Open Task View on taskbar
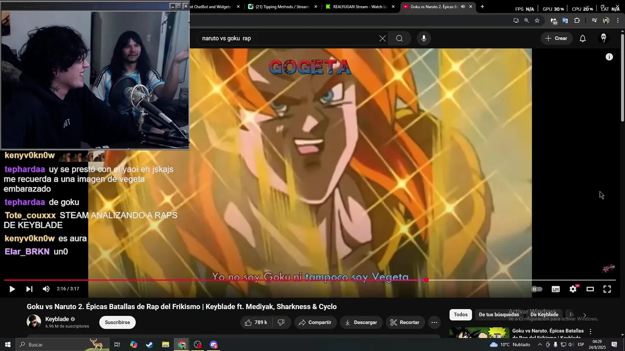This screenshot has height=351, width=625. click(117, 345)
